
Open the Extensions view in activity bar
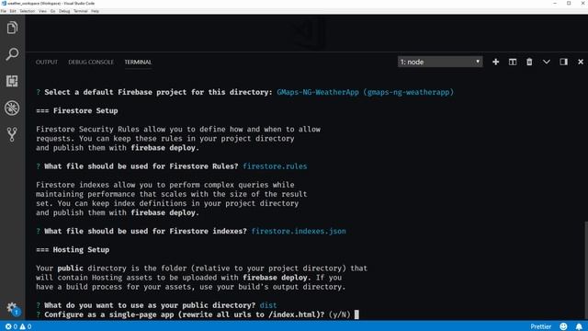[12, 81]
